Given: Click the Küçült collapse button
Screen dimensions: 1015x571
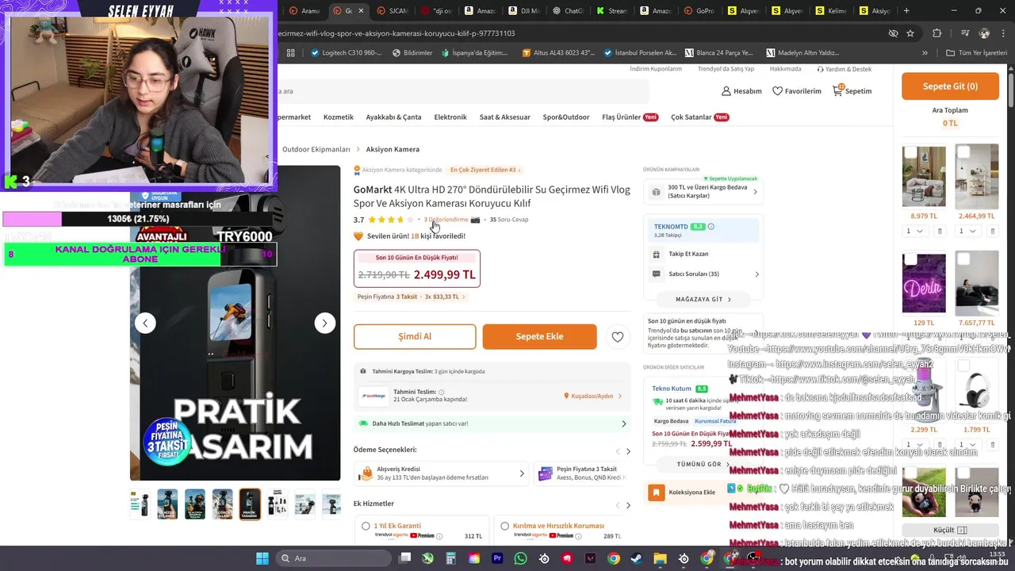Looking at the screenshot, I should tap(950, 530).
